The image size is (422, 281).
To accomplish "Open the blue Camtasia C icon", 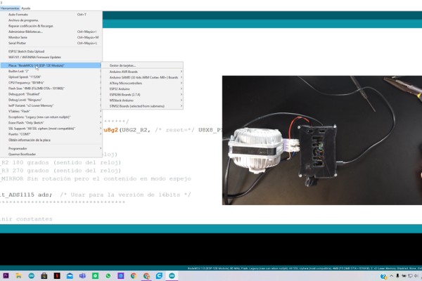I will tap(159, 275).
